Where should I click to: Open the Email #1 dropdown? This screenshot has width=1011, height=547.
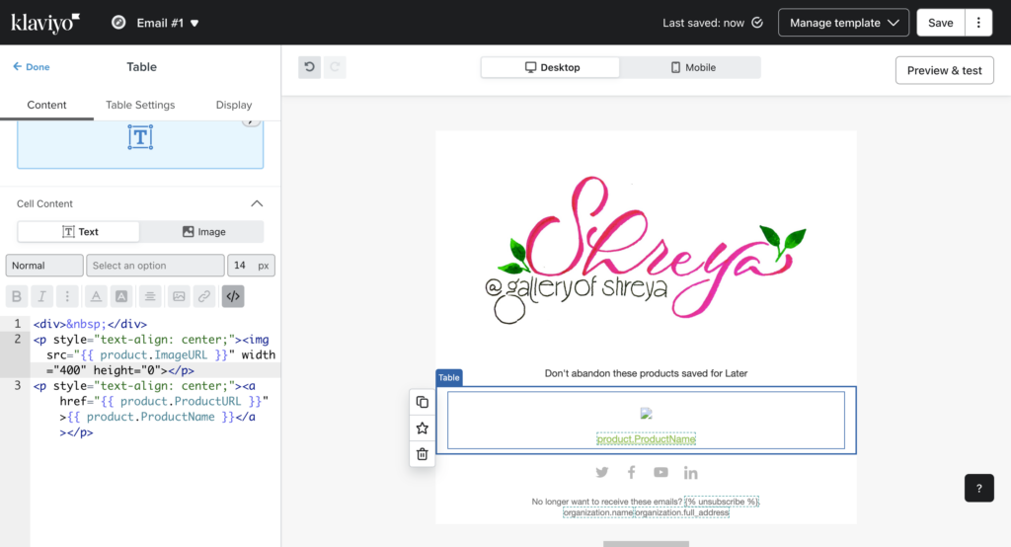pyautogui.click(x=168, y=24)
